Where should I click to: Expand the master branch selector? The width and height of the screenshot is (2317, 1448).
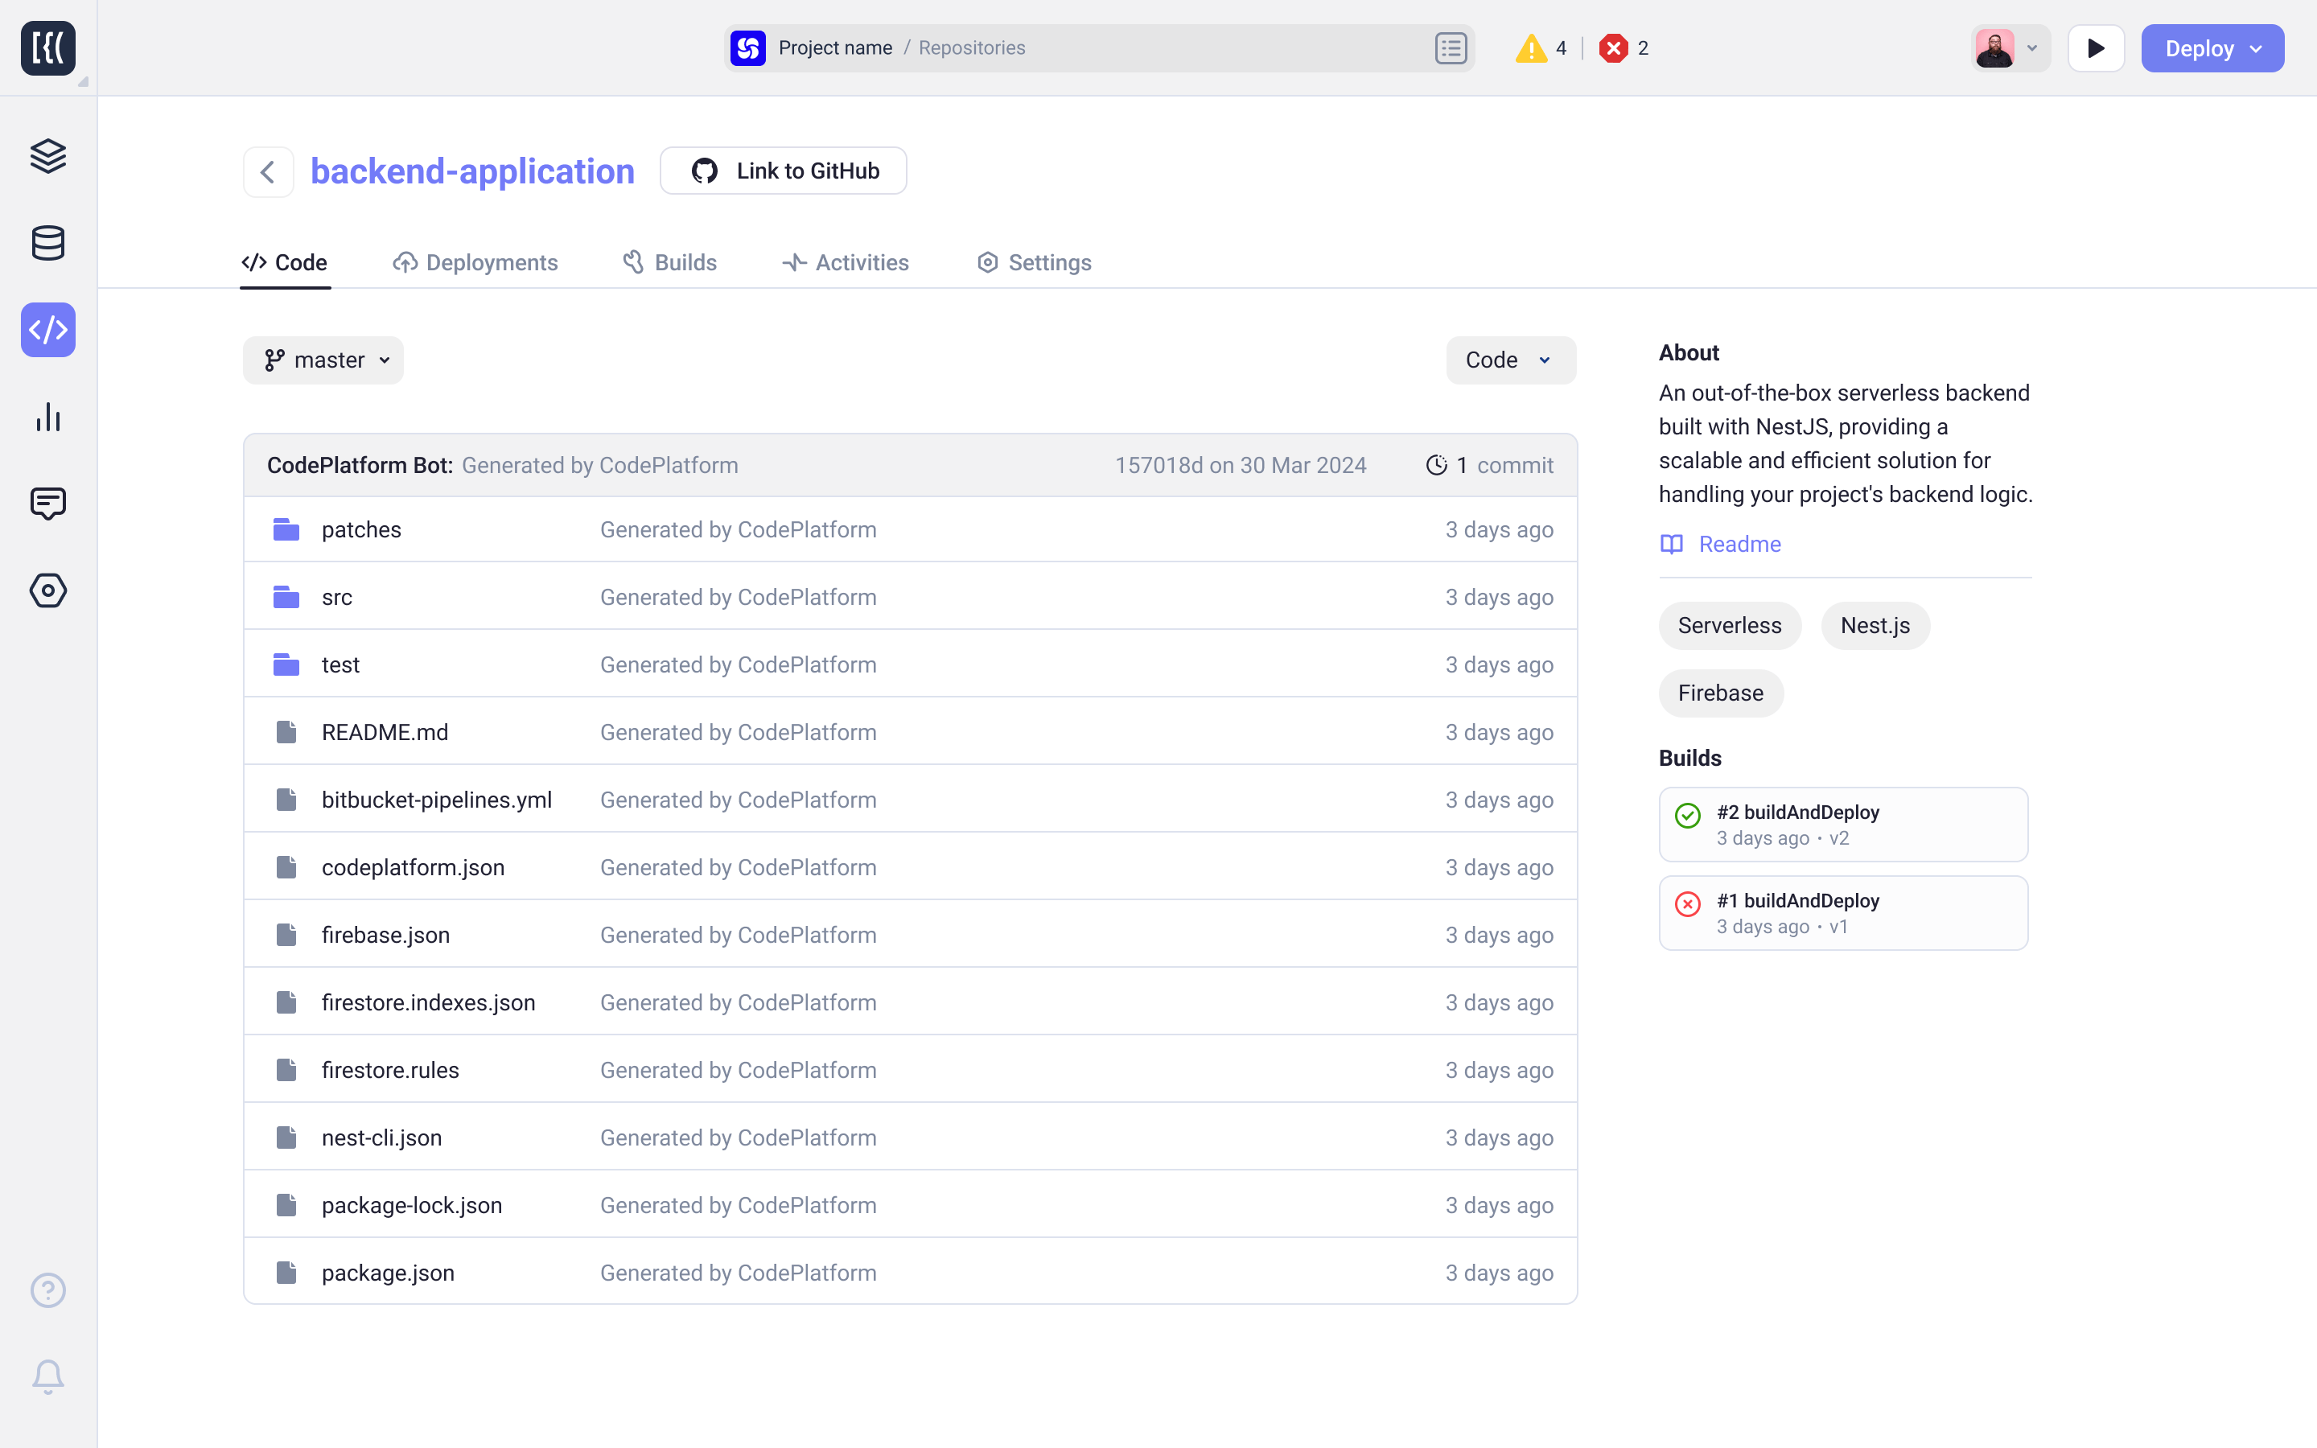(x=323, y=359)
